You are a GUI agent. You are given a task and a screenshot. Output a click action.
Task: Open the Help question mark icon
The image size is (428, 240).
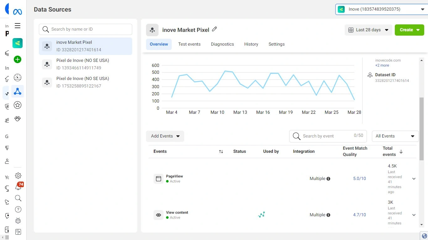tap(18, 209)
